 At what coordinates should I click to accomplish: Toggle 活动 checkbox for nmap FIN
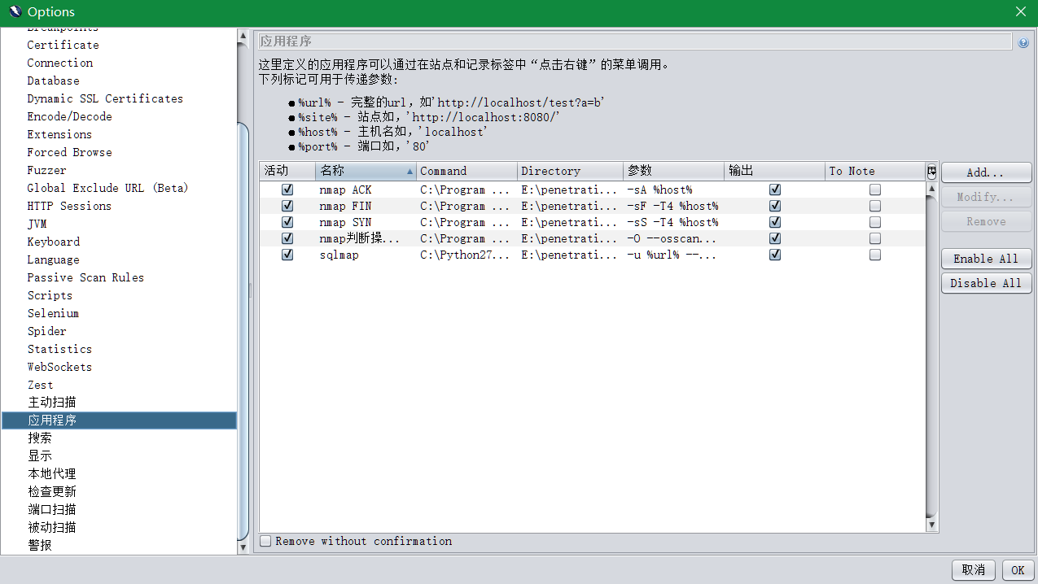287,206
